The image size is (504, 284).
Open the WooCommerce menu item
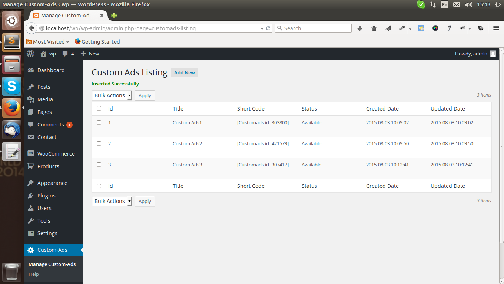pyautogui.click(x=54, y=154)
